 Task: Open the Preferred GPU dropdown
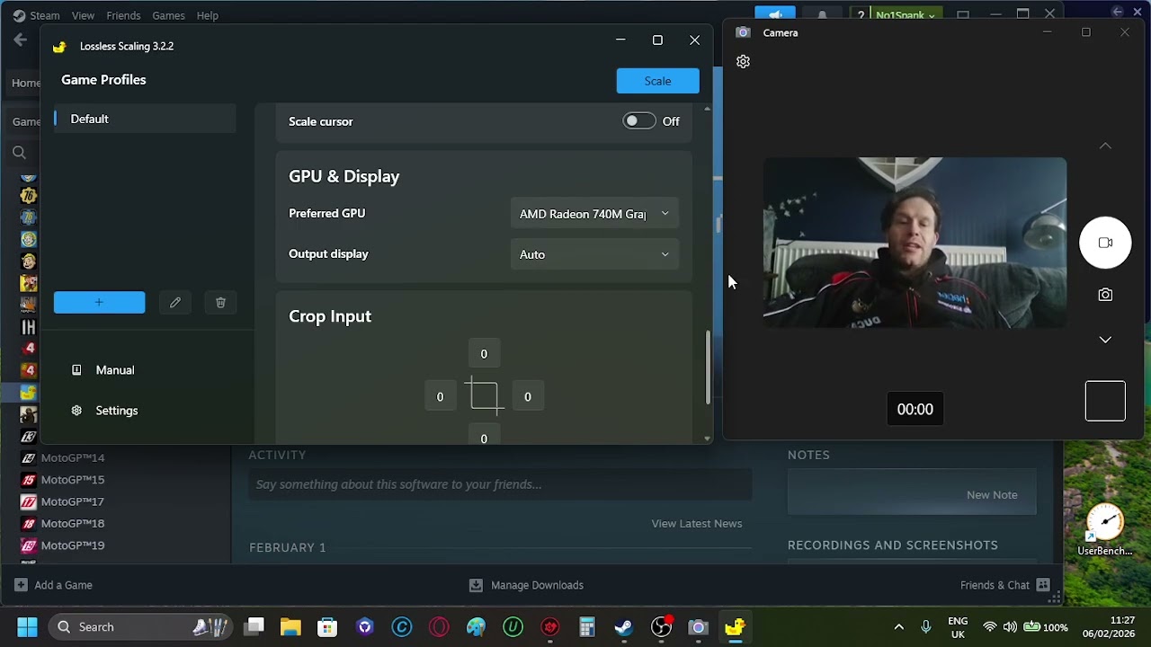(594, 214)
